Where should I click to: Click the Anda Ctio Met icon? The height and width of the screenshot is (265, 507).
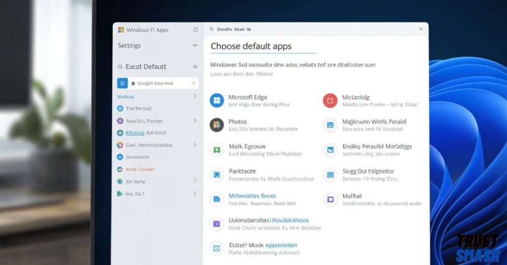120,169
